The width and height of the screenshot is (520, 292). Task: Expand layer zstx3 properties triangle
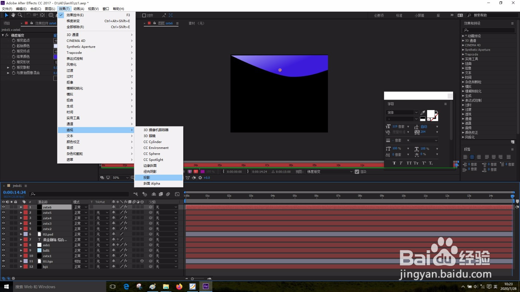coord(21,223)
